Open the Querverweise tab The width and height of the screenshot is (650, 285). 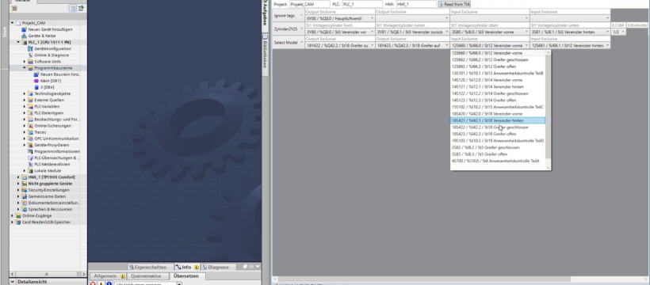pyautogui.click(x=146, y=275)
